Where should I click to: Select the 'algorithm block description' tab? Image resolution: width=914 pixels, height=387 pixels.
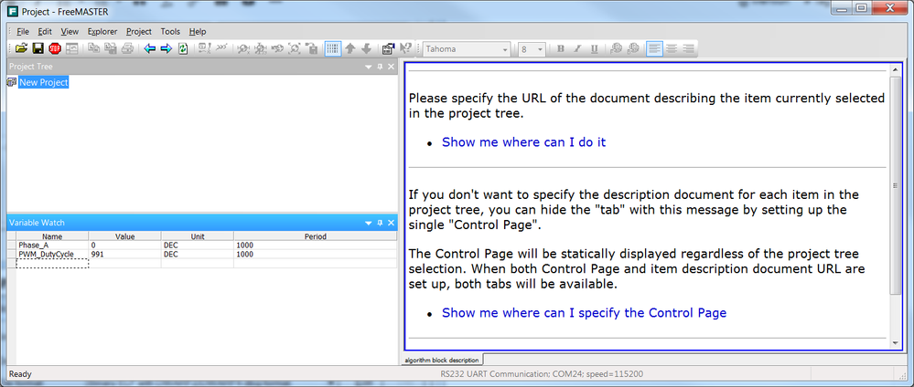tap(442, 361)
